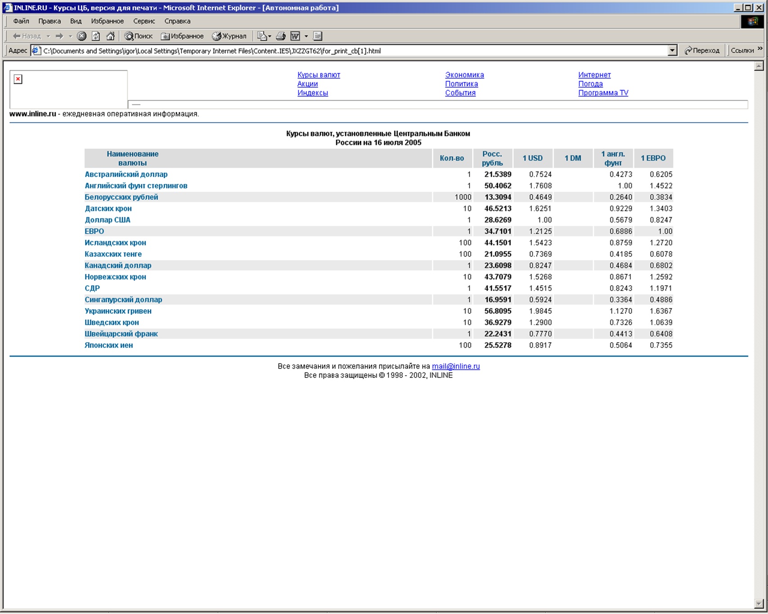Select the ЕВРО row name

point(94,231)
